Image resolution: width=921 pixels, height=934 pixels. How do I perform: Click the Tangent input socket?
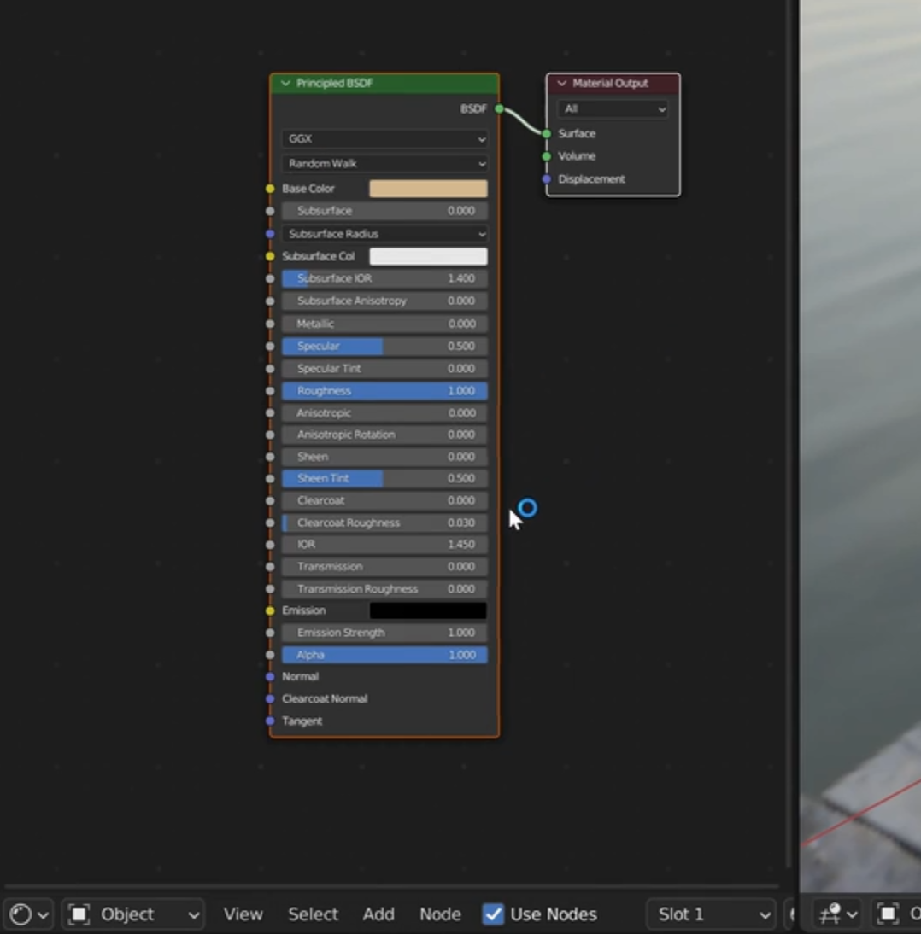270,721
